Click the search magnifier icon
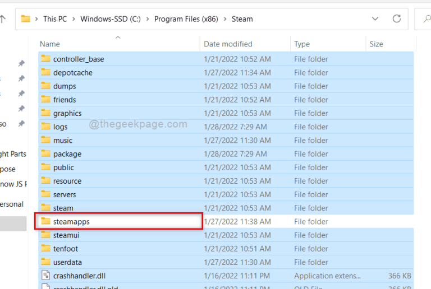Screen dimensions: 431x289 click(x=427, y=18)
